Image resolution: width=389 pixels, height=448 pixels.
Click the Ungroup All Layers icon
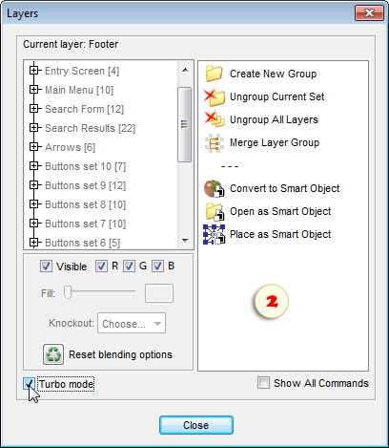[214, 119]
